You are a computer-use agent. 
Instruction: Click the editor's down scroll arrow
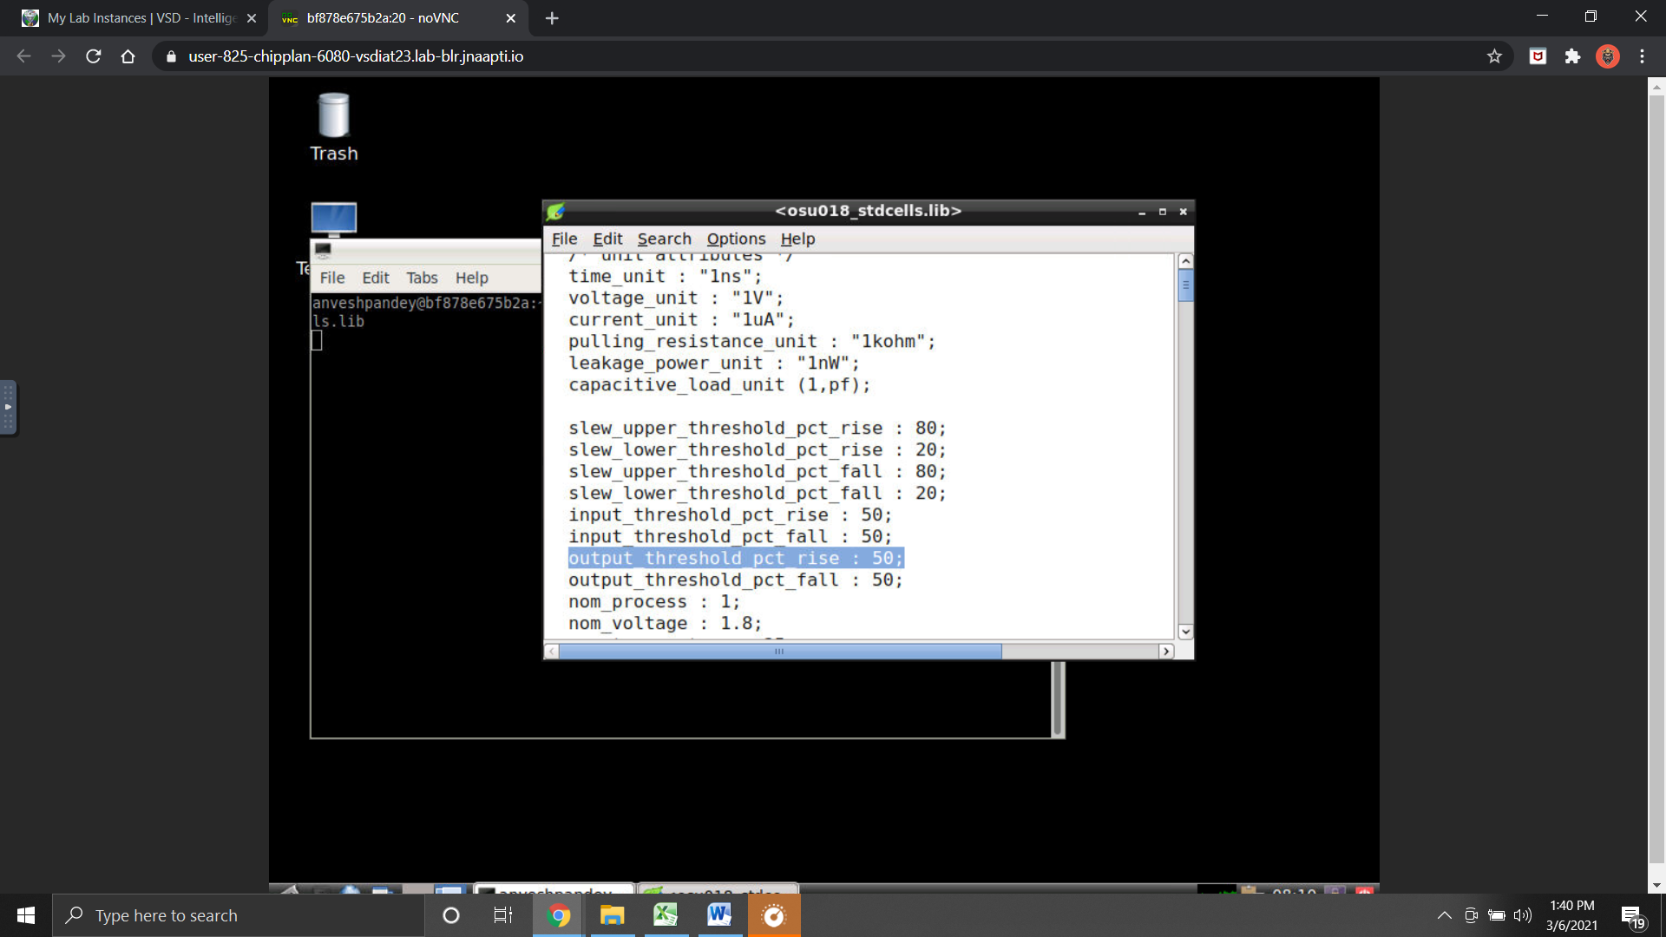tap(1185, 632)
